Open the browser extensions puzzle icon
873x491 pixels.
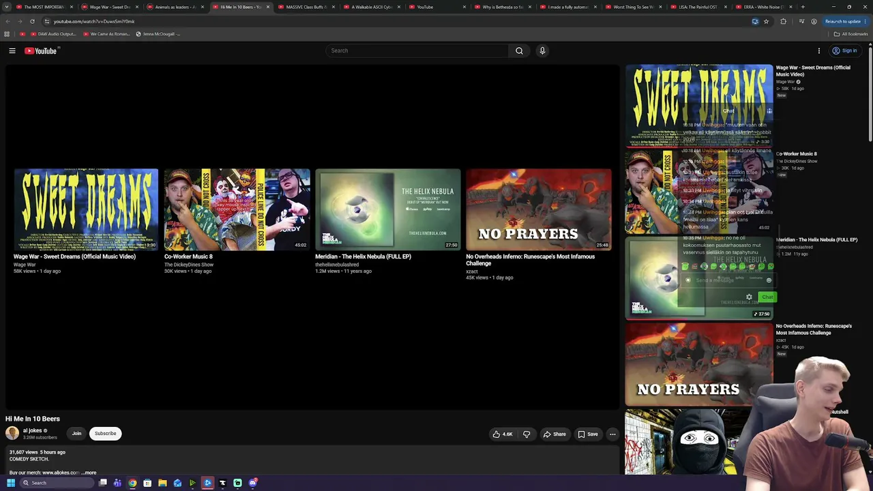tap(783, 21)
